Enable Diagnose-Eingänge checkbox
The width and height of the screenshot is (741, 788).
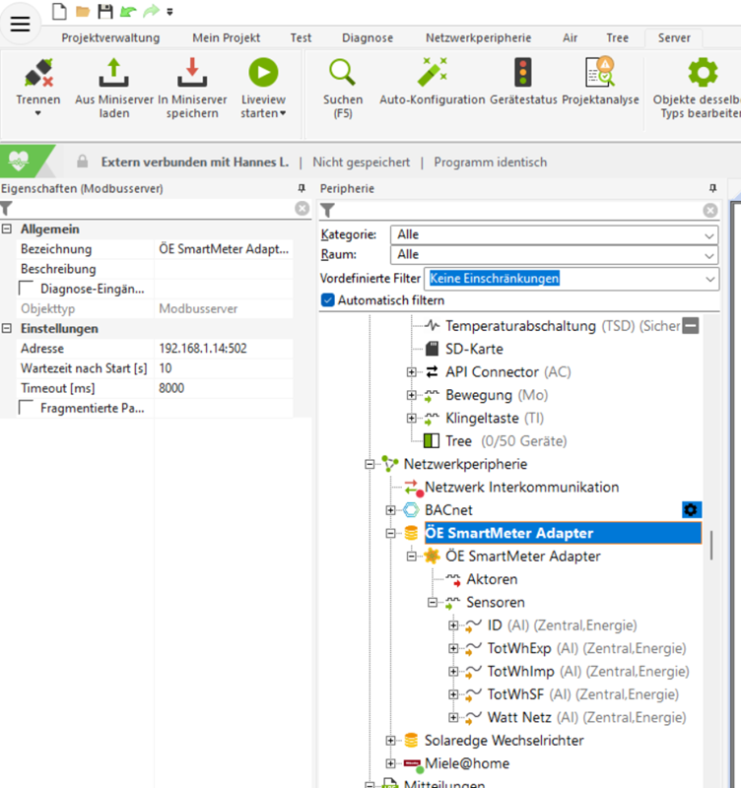click(x=28, y=289)
